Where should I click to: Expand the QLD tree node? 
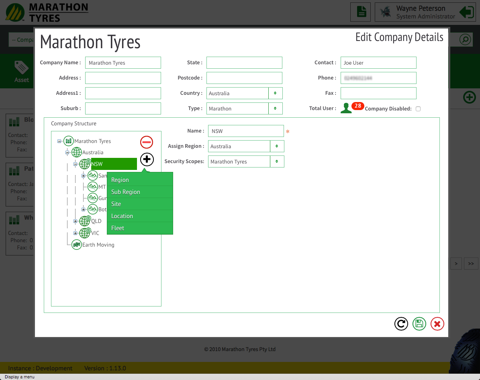click(75, 221)
